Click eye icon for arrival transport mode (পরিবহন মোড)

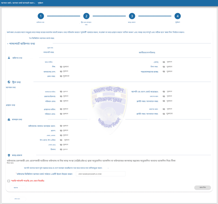61,101
